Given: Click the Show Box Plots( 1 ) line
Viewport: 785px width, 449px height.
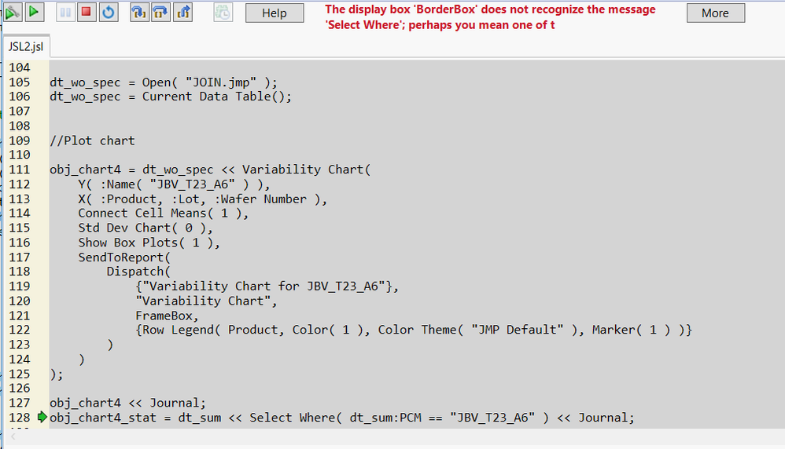Looking at the screenshot, I should click(149, 243).
